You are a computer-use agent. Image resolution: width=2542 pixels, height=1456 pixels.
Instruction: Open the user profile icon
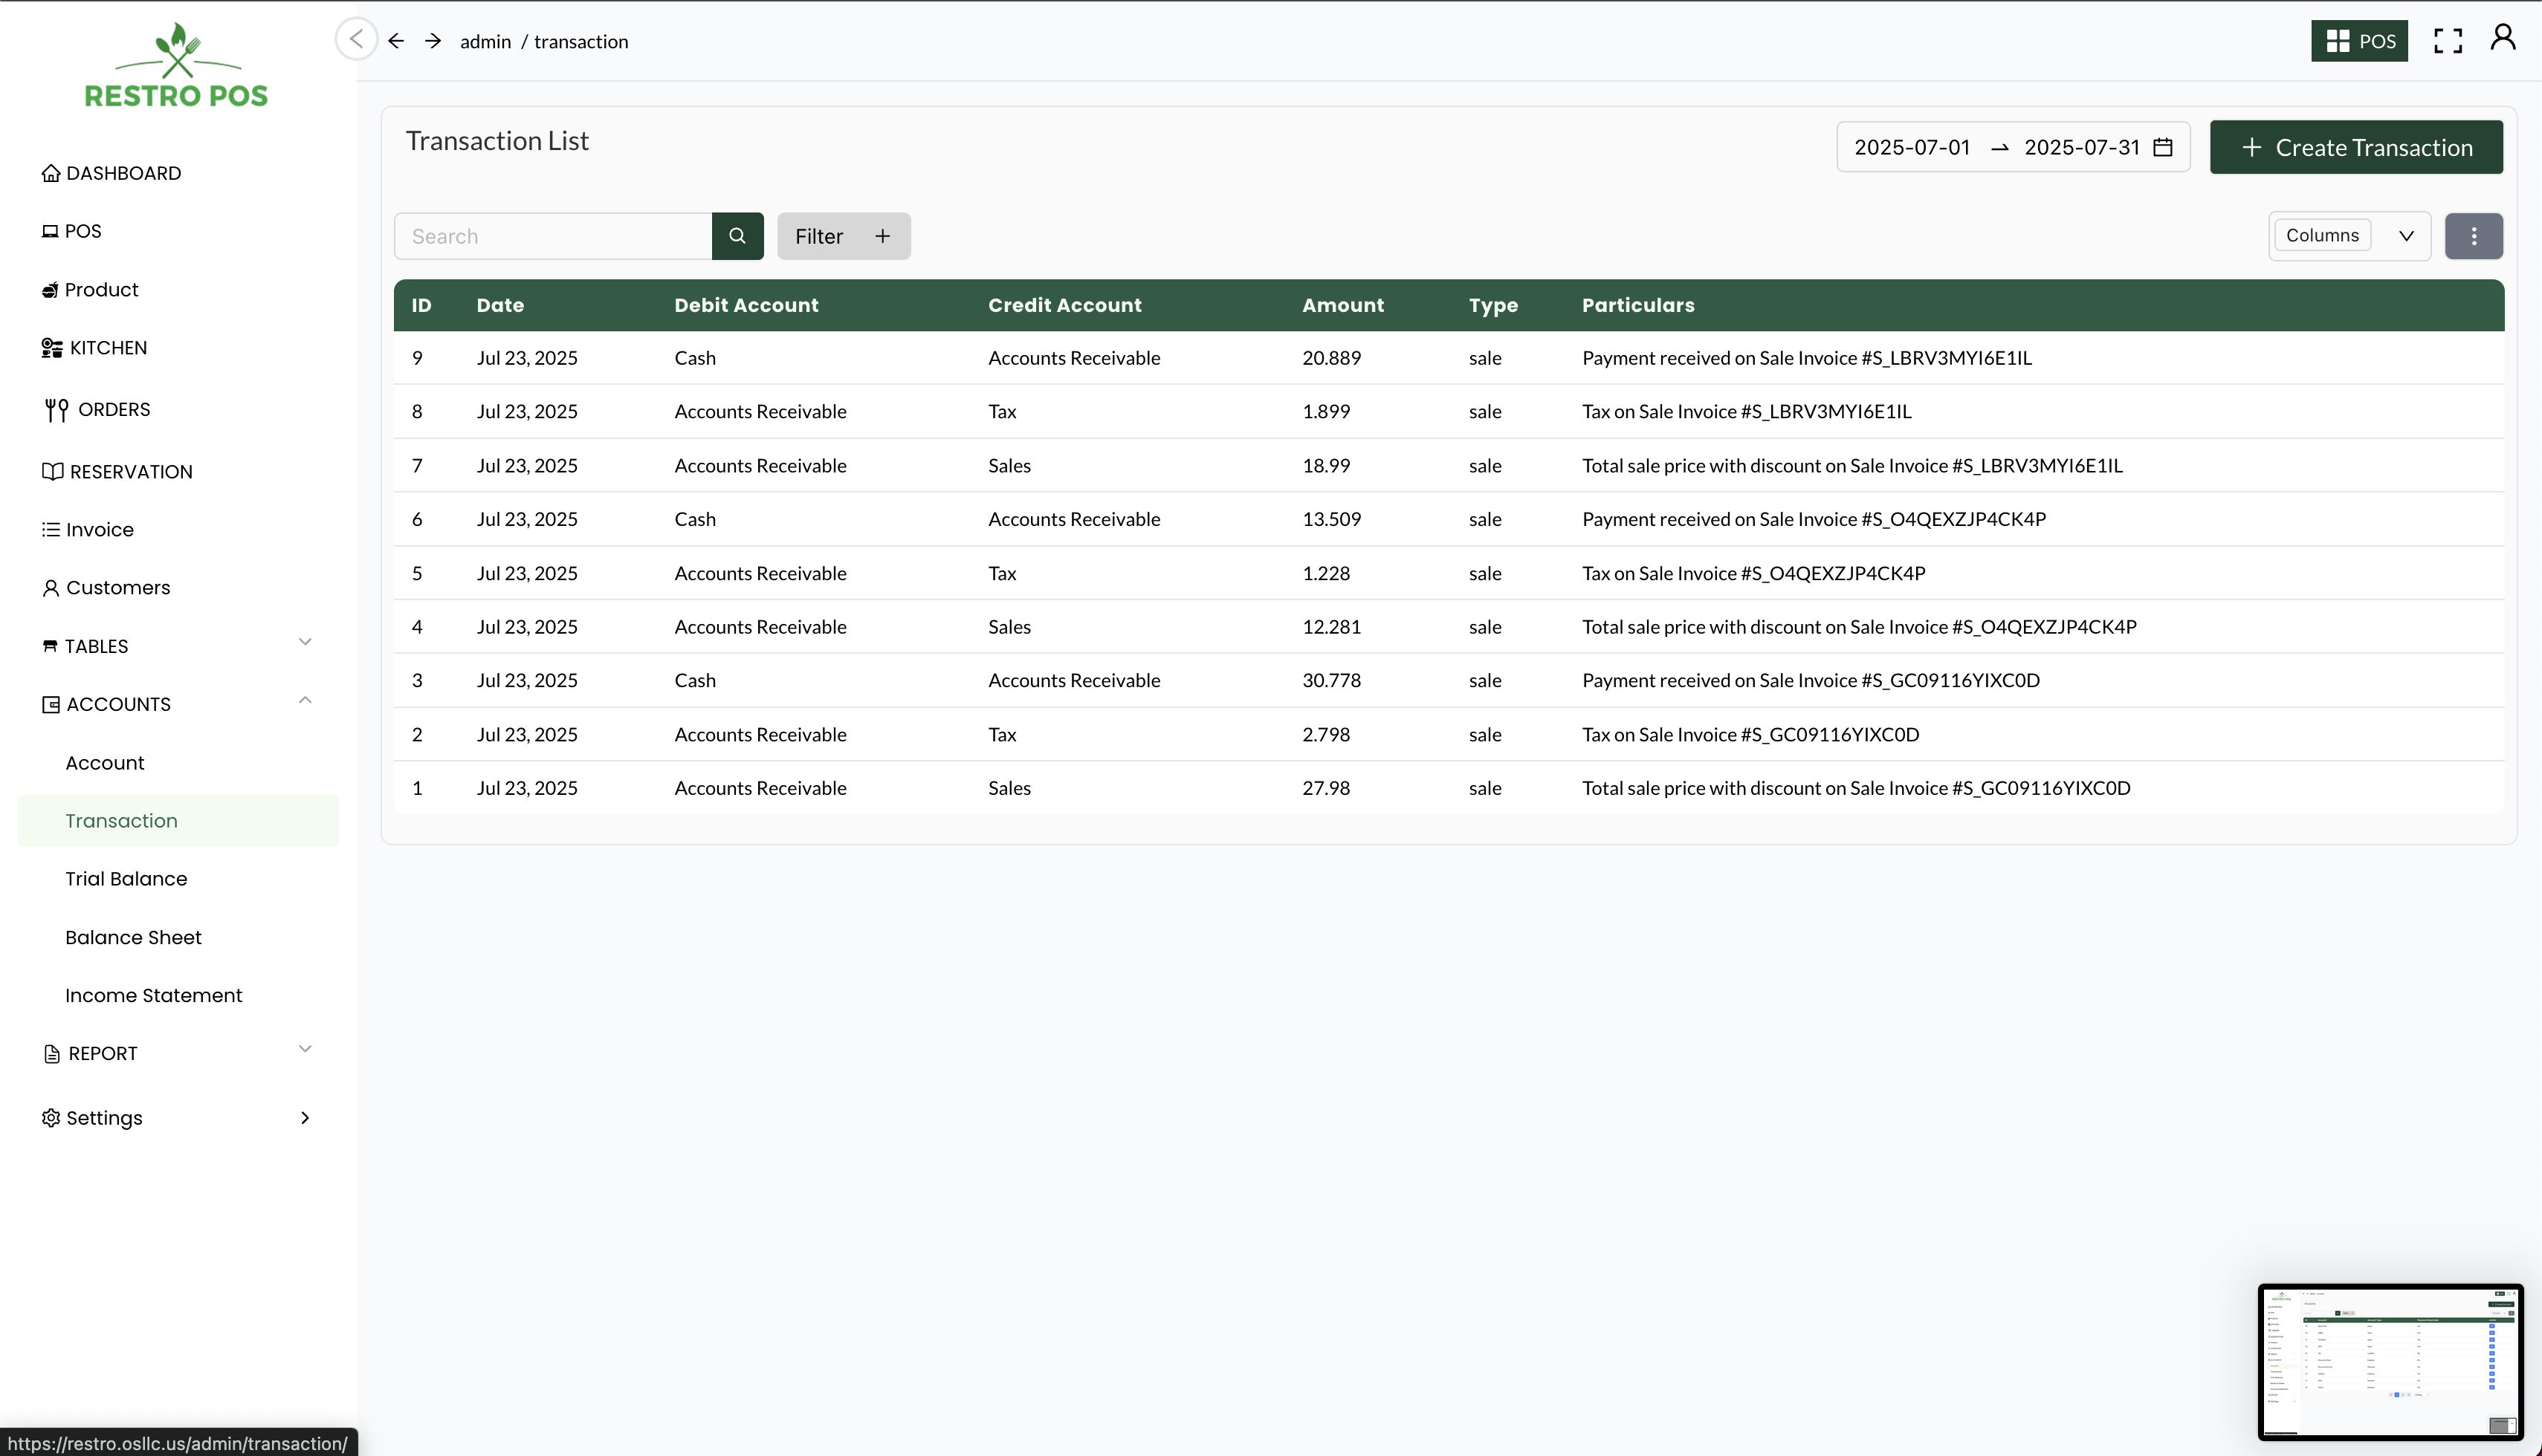click(2502, 38)
